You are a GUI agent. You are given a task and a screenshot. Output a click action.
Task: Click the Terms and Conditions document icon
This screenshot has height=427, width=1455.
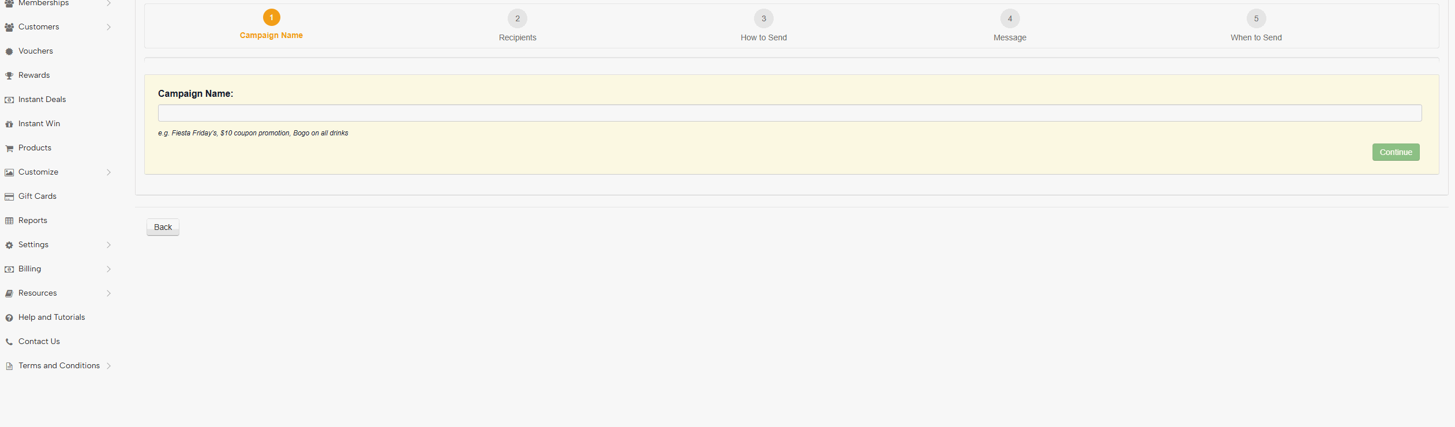(x=9, y=366)
